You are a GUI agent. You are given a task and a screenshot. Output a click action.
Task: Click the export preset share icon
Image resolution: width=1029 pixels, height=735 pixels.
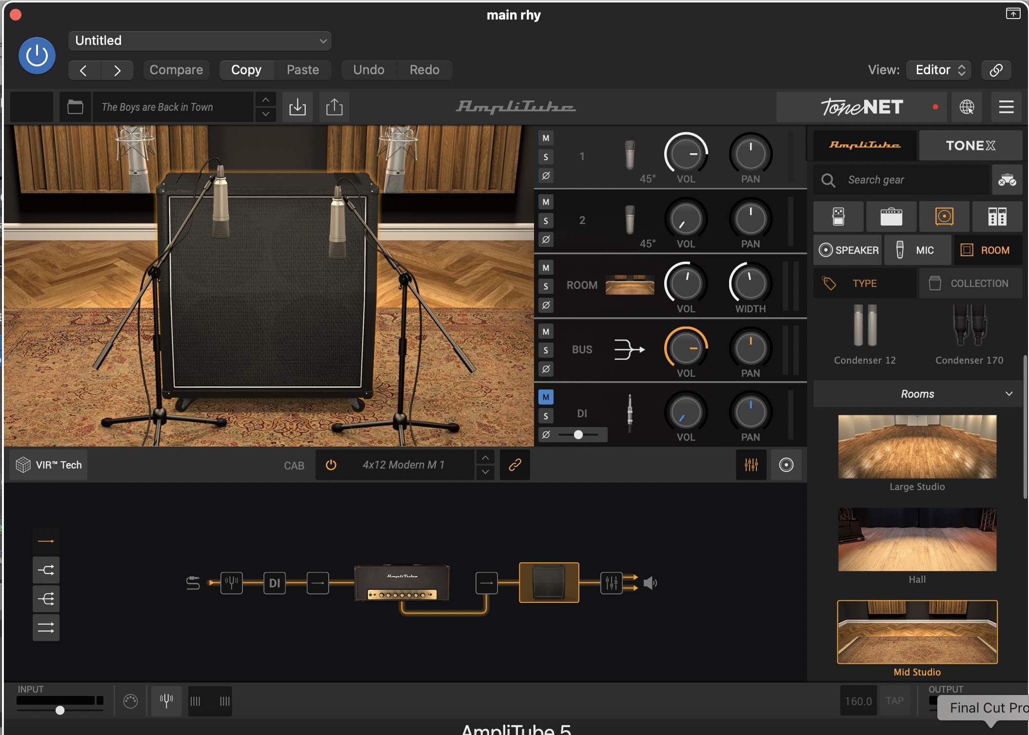coord(335,107)
